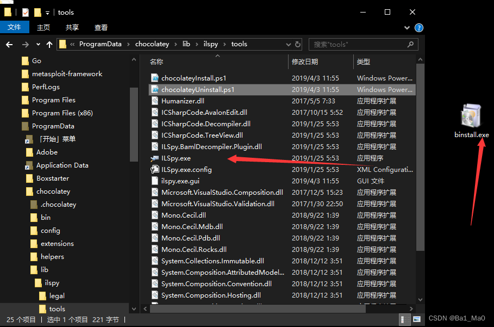Image resolution: width=494 pixels, height=327 pixels.
Task: Select Mono.Cecil.Mdb.dll file
Action: [192, 227]
